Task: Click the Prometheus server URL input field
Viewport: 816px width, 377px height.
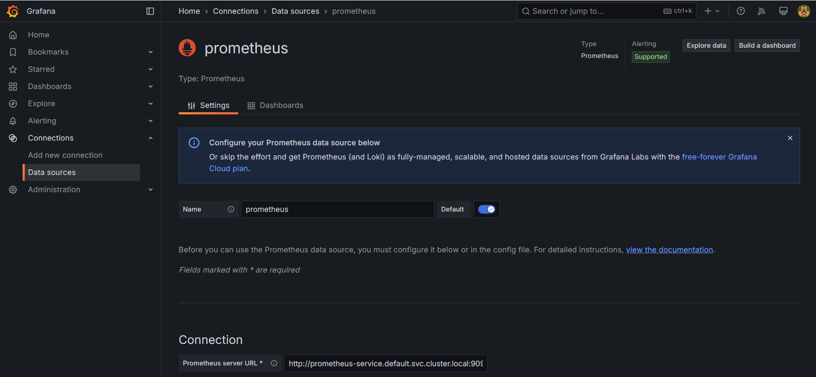Action: tap(386, 363)
